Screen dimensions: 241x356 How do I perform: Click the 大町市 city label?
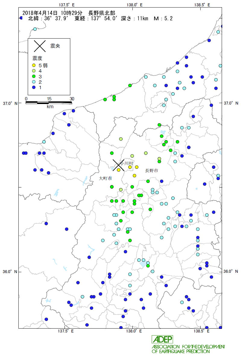pos(105,178)
